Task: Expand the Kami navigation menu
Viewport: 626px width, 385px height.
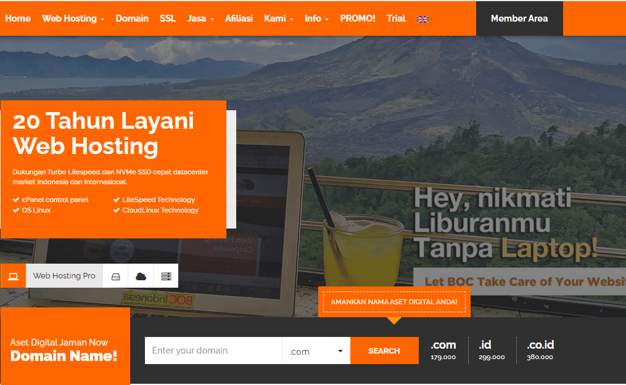Action: (x=278, y=18)
